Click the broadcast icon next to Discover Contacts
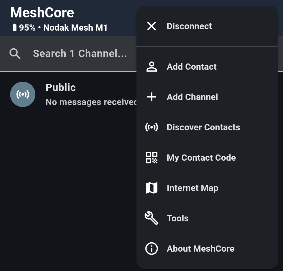This screenshot has height=271, width=283. pos(151,127)
